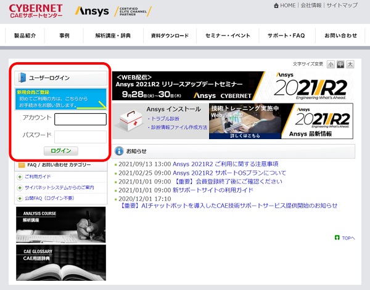Click the CYBERNET CAE support center logo

[36, 11]
